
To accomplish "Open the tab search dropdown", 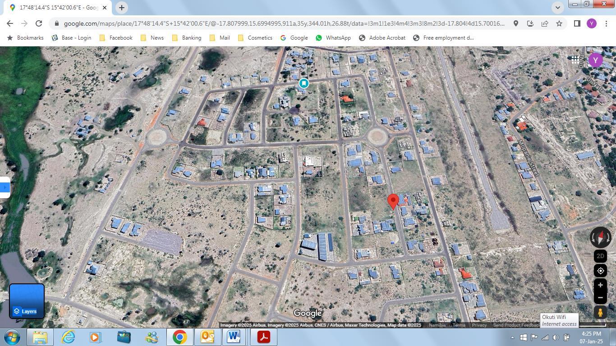I will pyautogui.click(x=558, y=8).
